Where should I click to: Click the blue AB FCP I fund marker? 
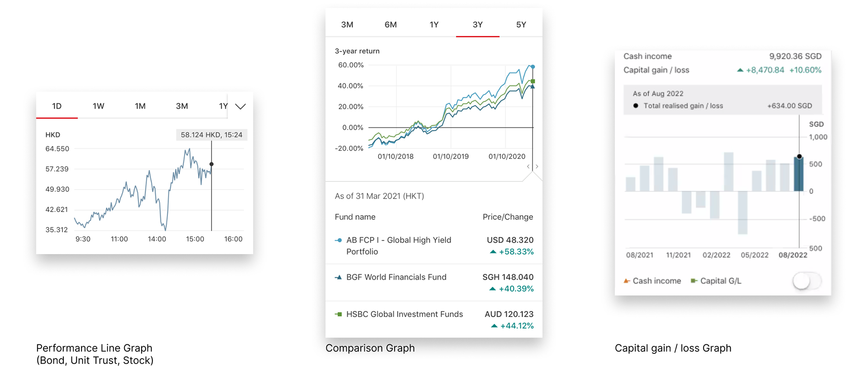[338, 240]
